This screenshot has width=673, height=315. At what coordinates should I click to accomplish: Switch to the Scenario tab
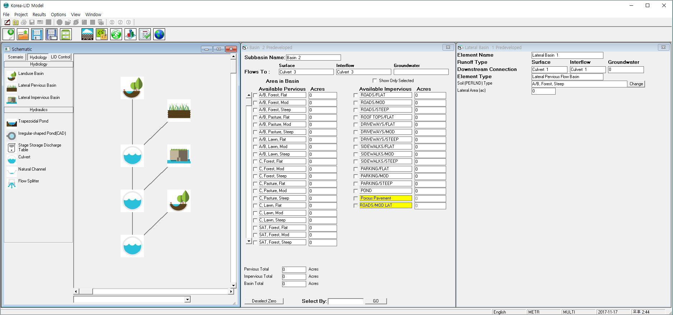tap(15, 57)
